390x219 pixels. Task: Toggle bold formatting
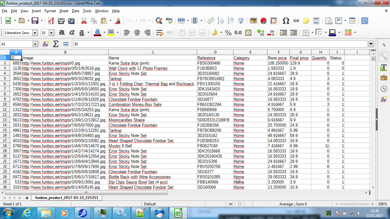(62, 33)
